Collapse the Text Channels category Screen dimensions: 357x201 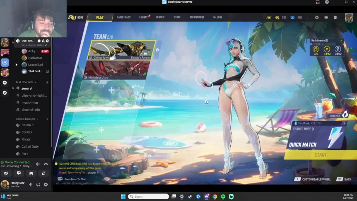pyautogui.click(x=26, y=82)
